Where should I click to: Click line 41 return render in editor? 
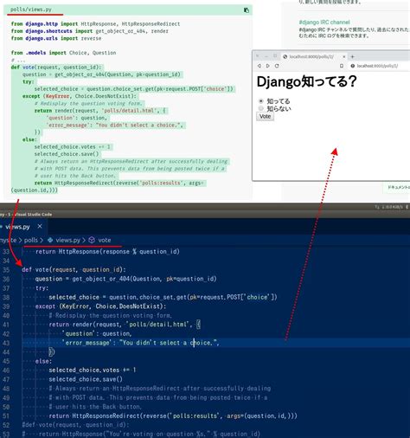125,325
